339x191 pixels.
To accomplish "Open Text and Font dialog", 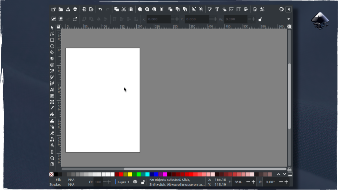I will [217, 9].
